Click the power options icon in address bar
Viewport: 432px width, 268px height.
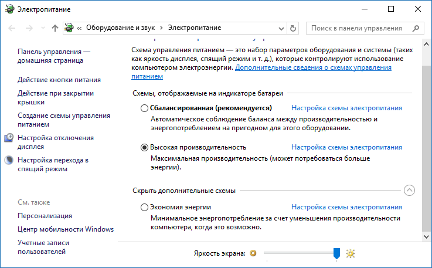(x=70, y=28)
